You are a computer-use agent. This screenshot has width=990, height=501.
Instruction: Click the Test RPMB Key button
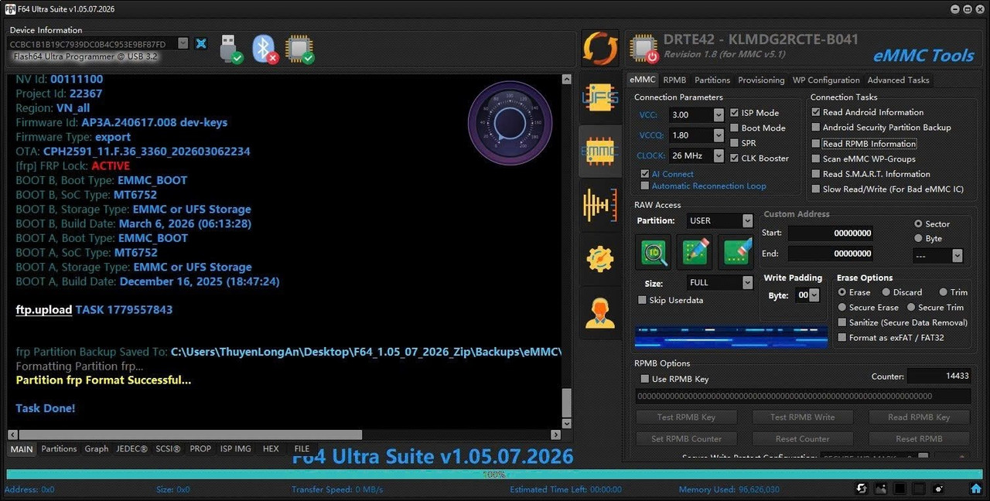(686, 417)
